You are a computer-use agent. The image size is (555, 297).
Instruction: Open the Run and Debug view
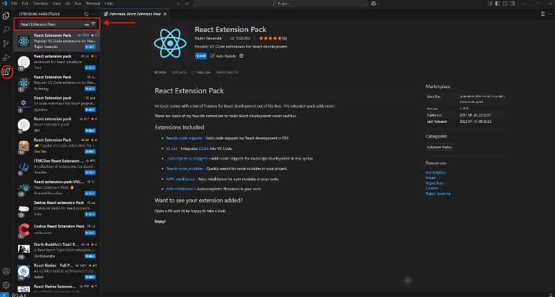6,58
